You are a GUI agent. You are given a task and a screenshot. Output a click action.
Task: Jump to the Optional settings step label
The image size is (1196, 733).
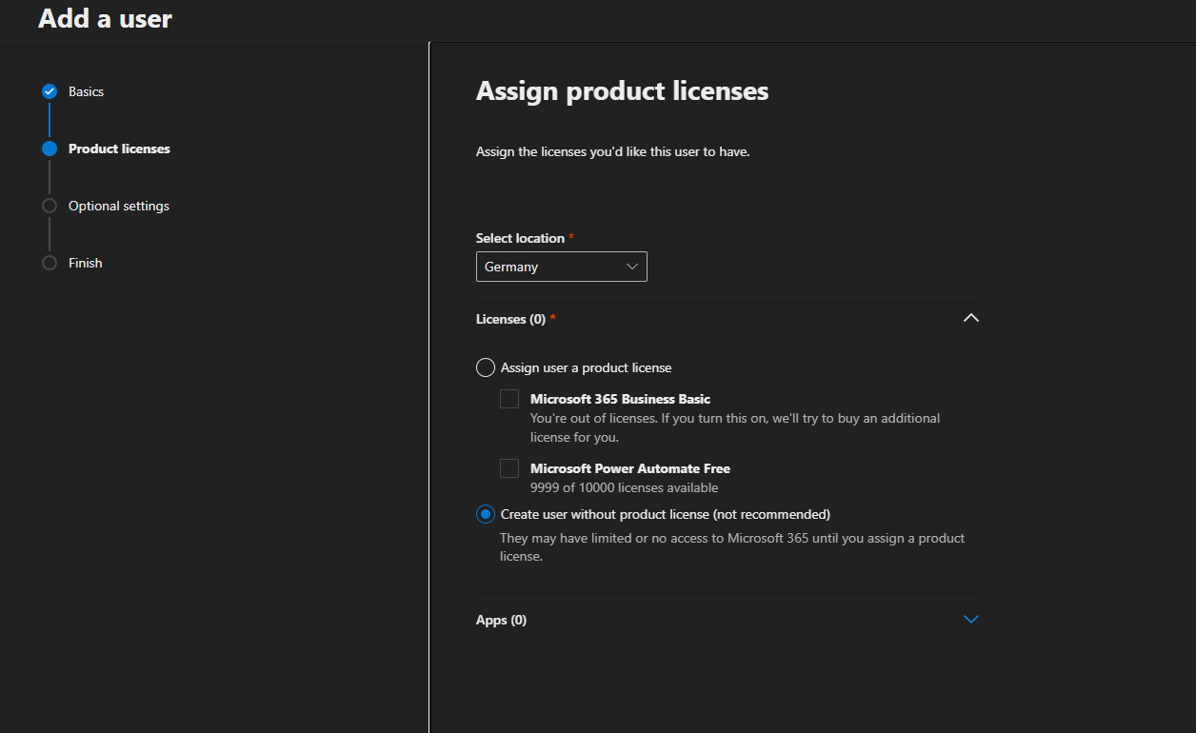pyautogui.click(x=119, y=206)
